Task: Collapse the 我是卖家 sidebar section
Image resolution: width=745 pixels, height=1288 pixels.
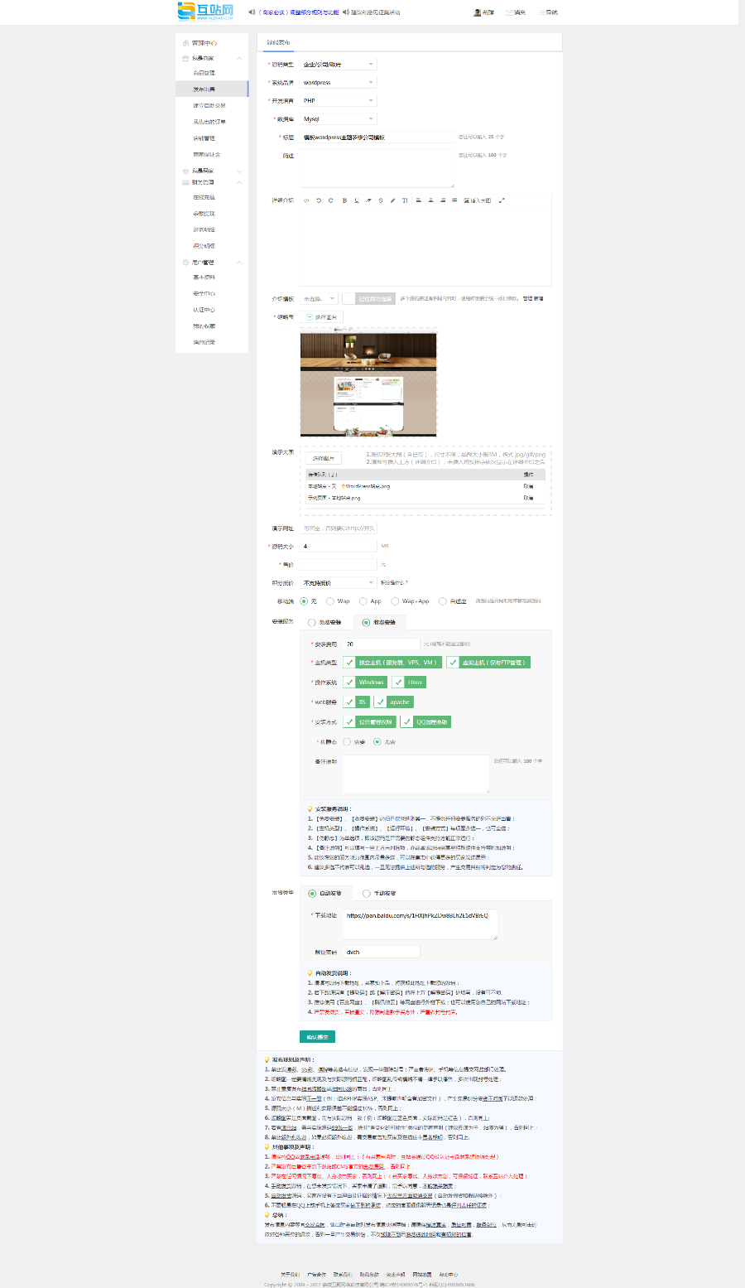Action: click(239, 58)
